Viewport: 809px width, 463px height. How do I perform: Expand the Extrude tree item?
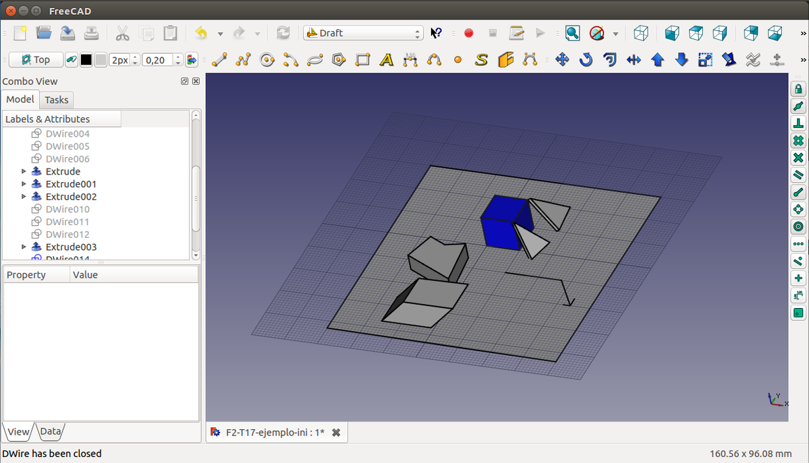(24, 172)
